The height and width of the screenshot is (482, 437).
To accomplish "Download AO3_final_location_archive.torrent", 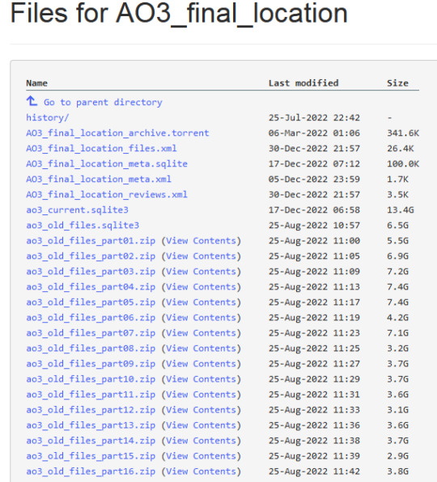I will 117,133.
